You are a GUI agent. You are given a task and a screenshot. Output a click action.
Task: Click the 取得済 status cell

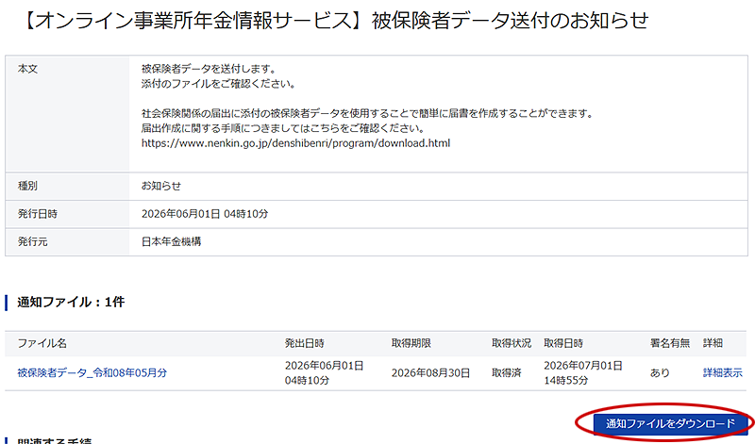tap(507, 373)
